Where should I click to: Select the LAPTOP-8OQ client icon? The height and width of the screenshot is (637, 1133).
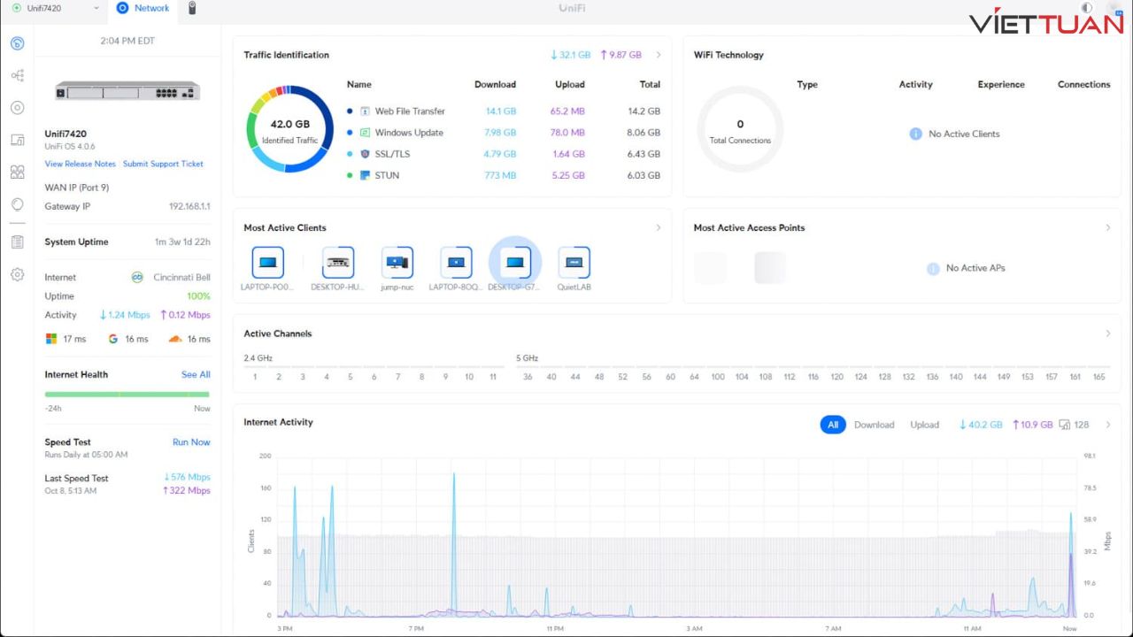coord(455,263)
